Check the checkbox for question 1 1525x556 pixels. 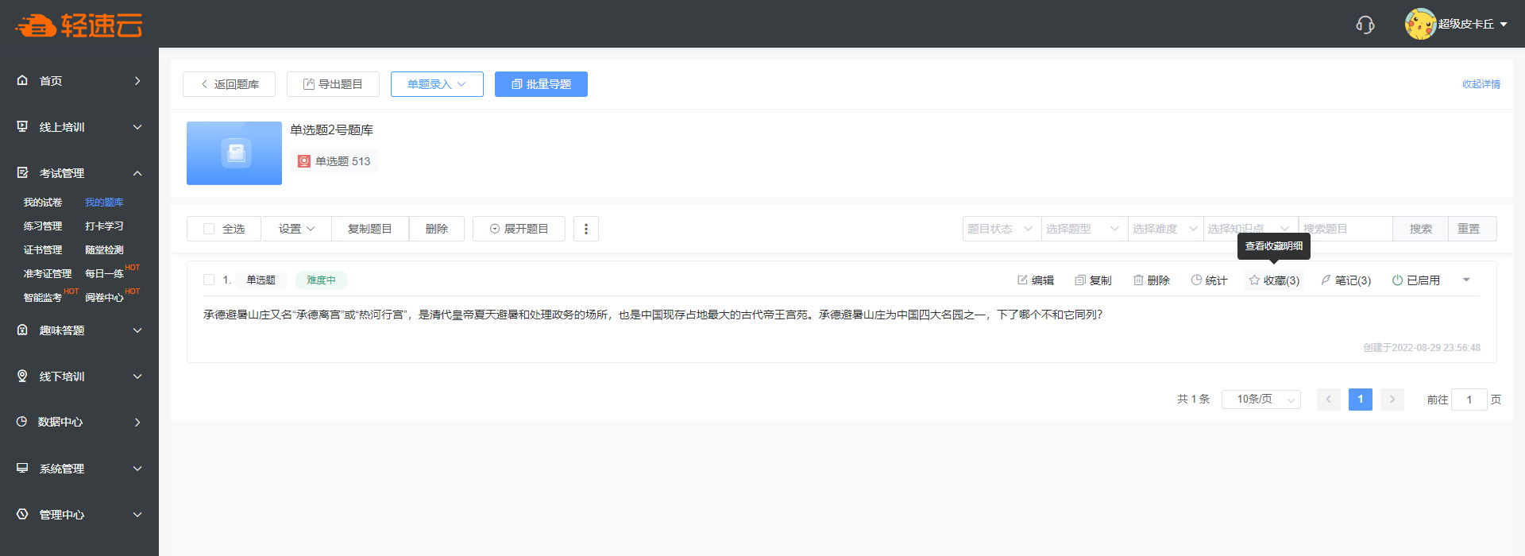coord(209,280)
